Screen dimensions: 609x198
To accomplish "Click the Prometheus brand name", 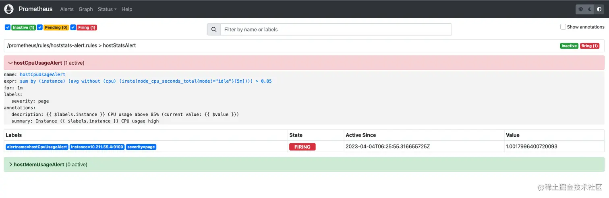I will tap(35, 9).
